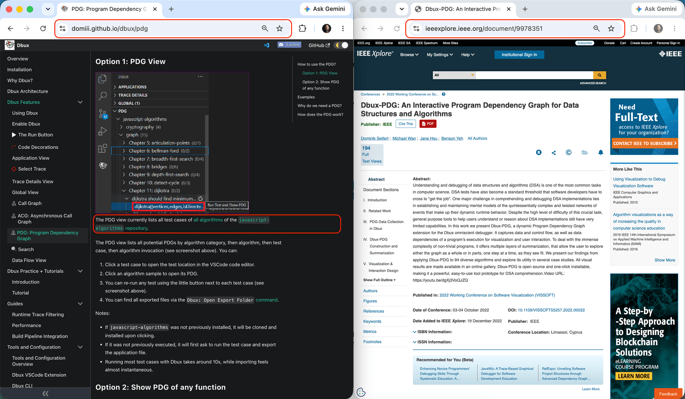The width and height of the screenshot is (685, 399).
Task: Click the IEEE Xplore search input field
Action: point(535,75)
